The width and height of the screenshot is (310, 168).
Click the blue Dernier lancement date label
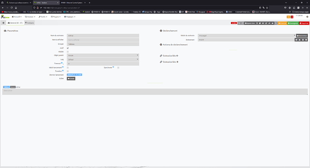74,75
